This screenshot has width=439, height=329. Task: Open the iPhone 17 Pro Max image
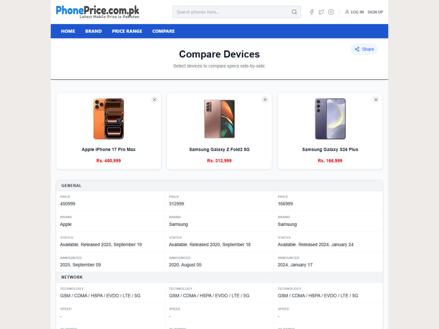108,119
